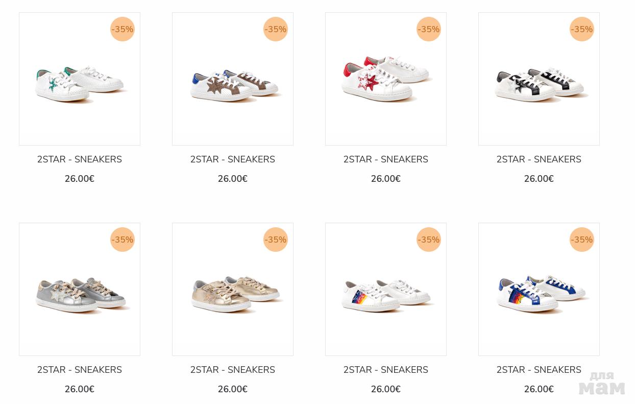This screenshot has height=404, width=635.
Task: Click the -35% badge on brown star sneakers
Action: pyautogui.click(x=276, y=29)
